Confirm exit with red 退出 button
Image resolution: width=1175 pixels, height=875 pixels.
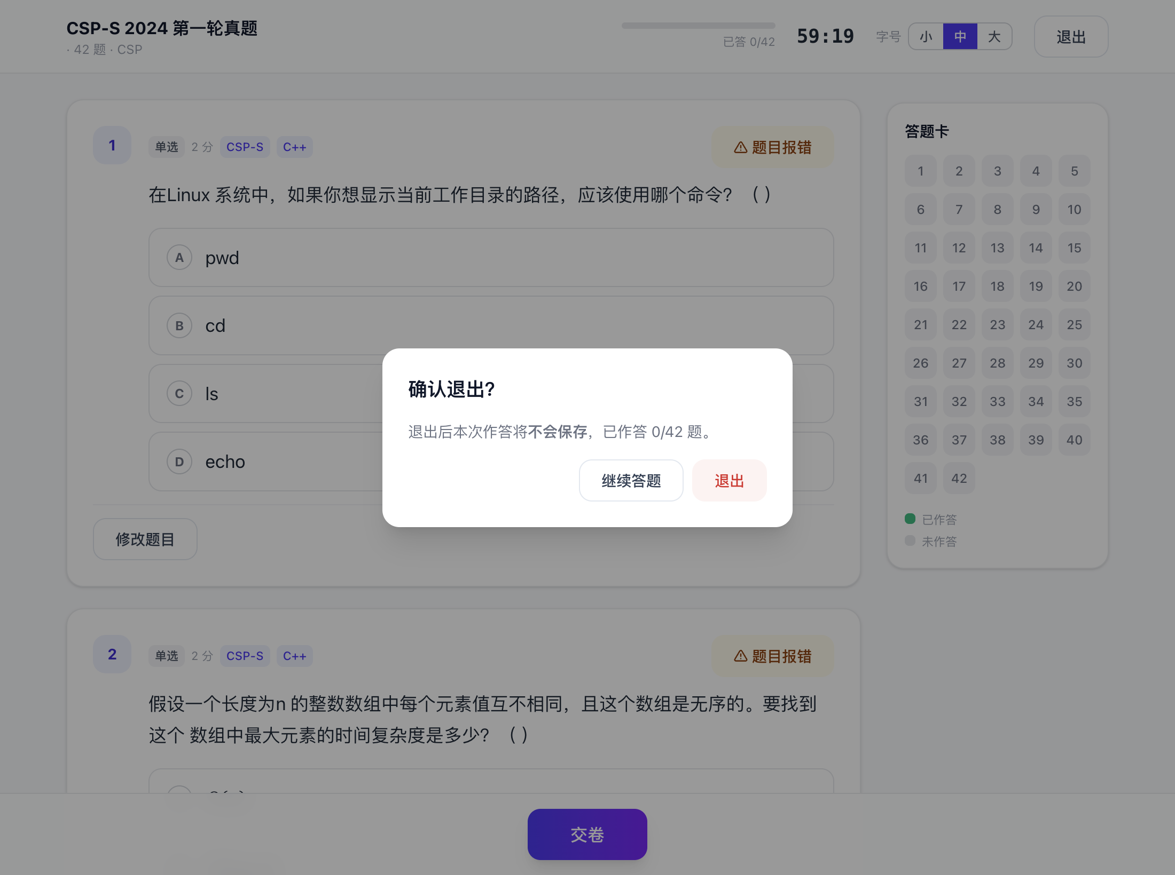tap(729, 481)
